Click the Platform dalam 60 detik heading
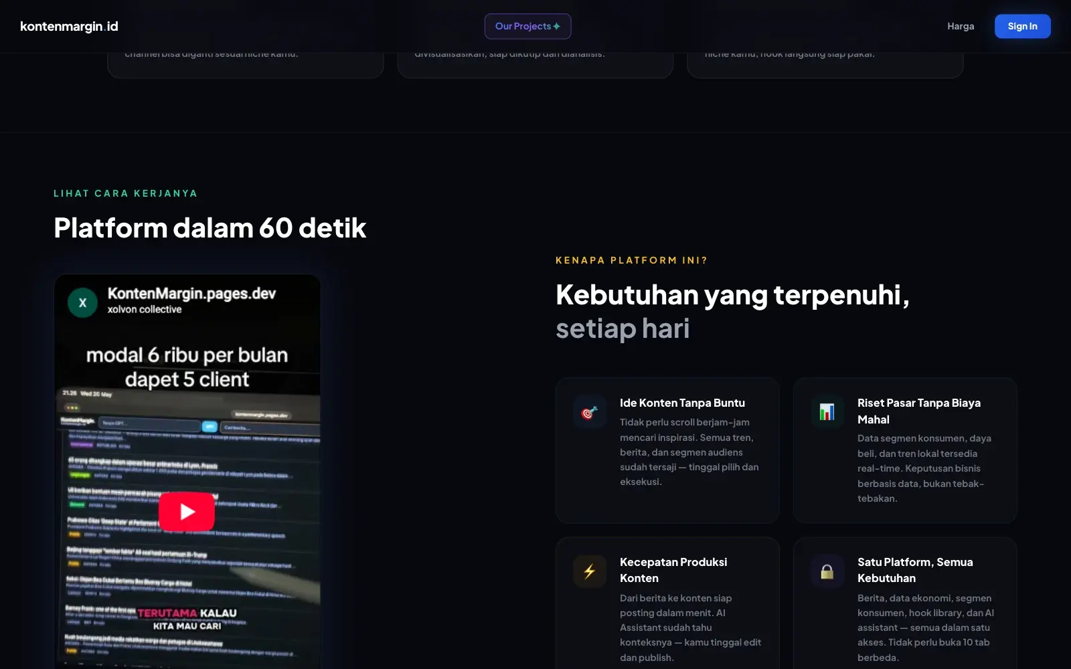Image resolution: width=1071 pixels, height=669 pixels. 210,228
